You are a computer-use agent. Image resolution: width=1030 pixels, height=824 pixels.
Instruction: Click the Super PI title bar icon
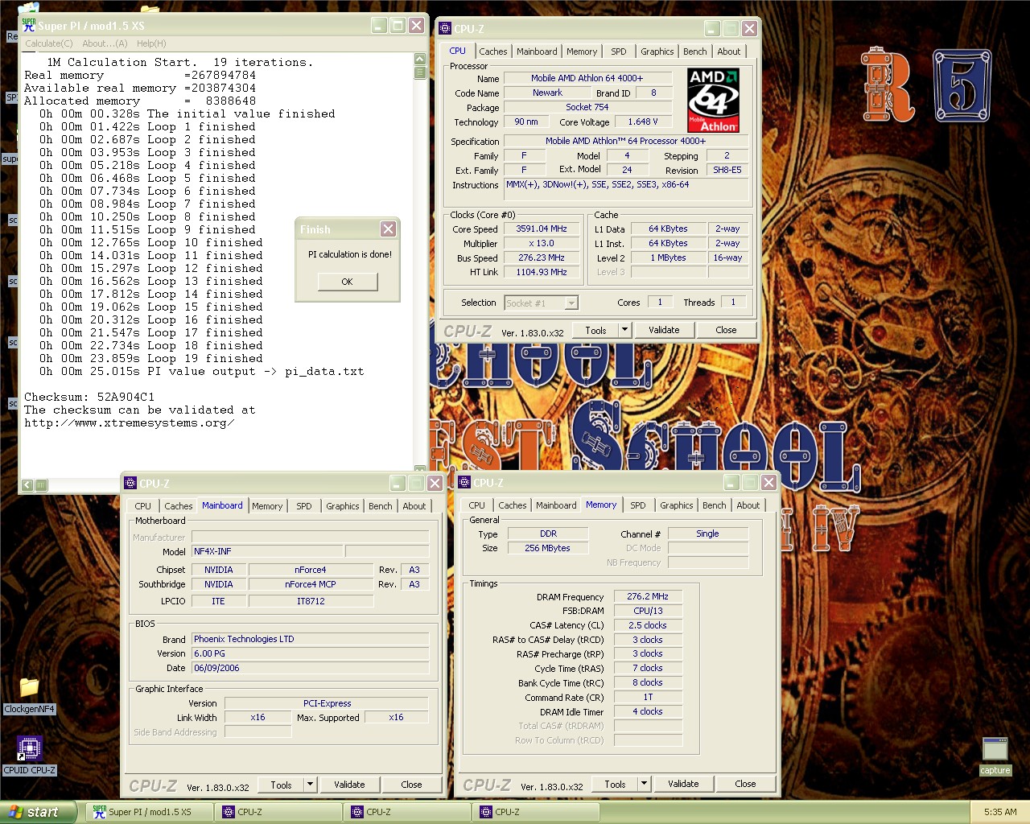[x=29, y=25]
